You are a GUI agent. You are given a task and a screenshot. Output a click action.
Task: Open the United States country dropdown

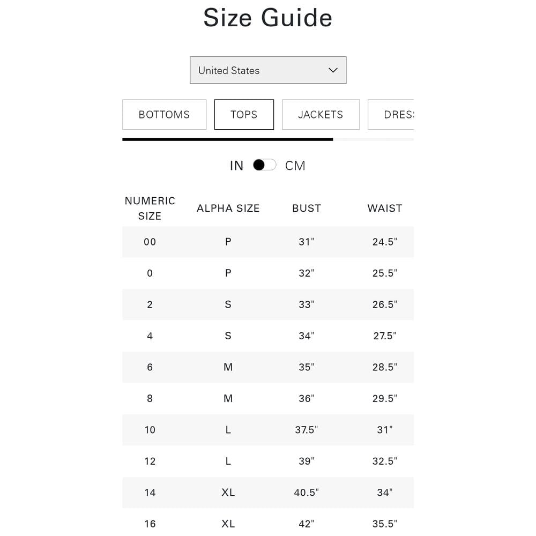pyautogui.click(x=268, y=70)
